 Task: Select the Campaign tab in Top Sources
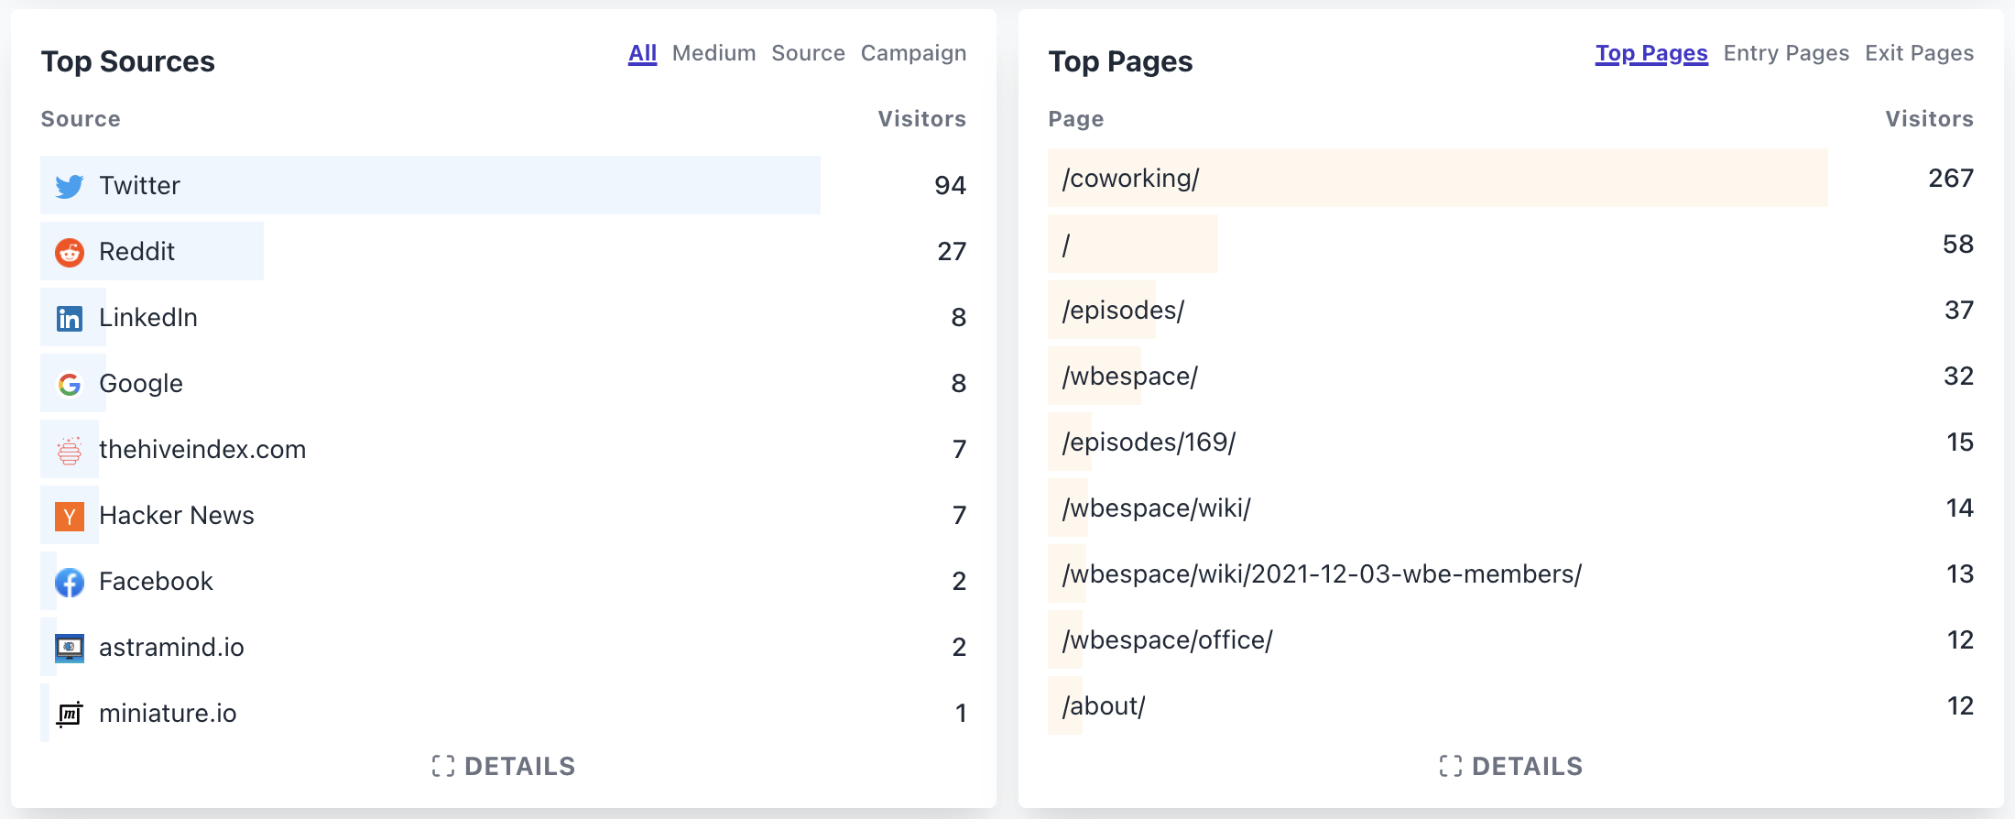913,53
